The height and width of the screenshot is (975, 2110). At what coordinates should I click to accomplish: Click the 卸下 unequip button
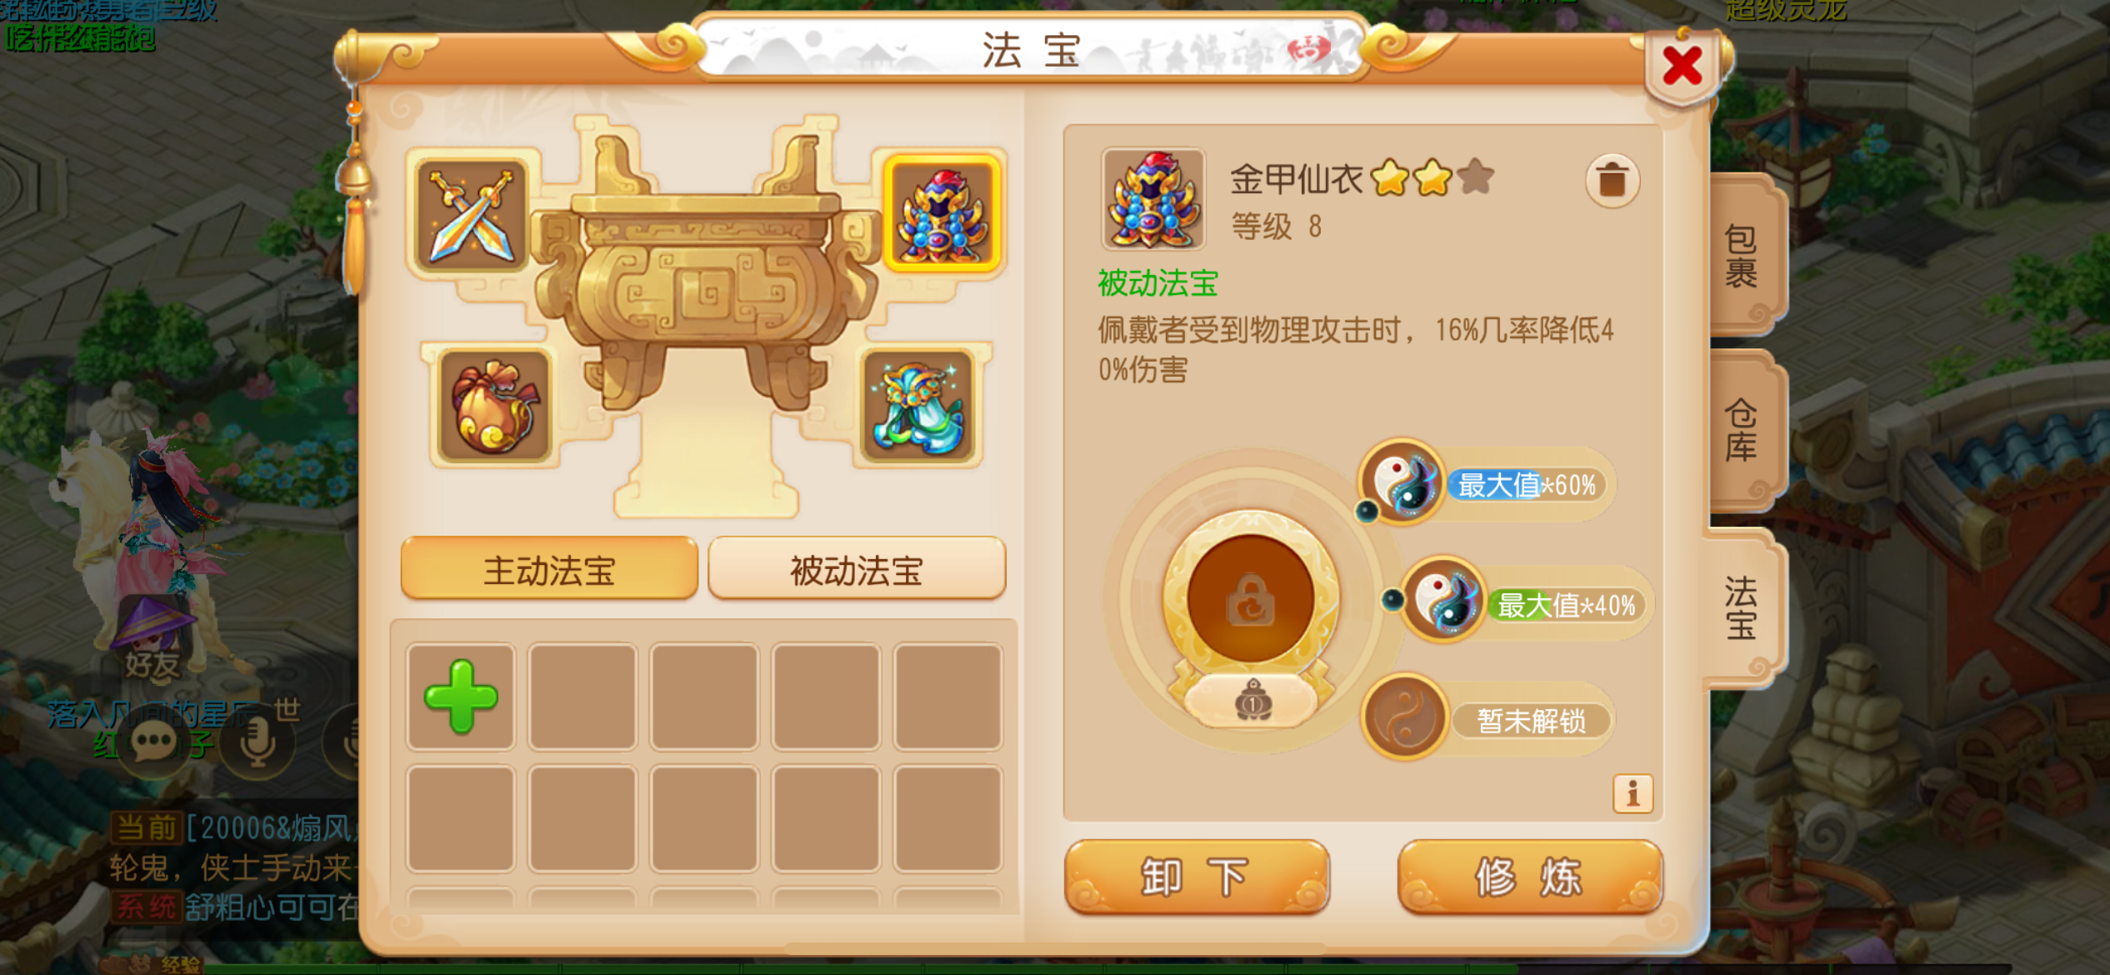(x=1197, y=877)
